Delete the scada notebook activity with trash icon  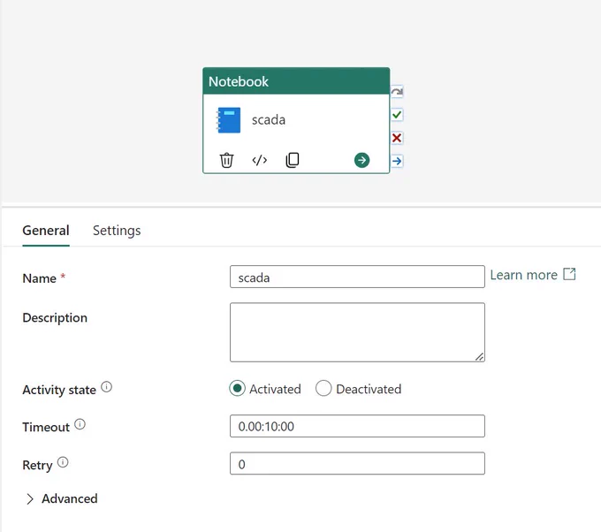[x=226, y=160]
